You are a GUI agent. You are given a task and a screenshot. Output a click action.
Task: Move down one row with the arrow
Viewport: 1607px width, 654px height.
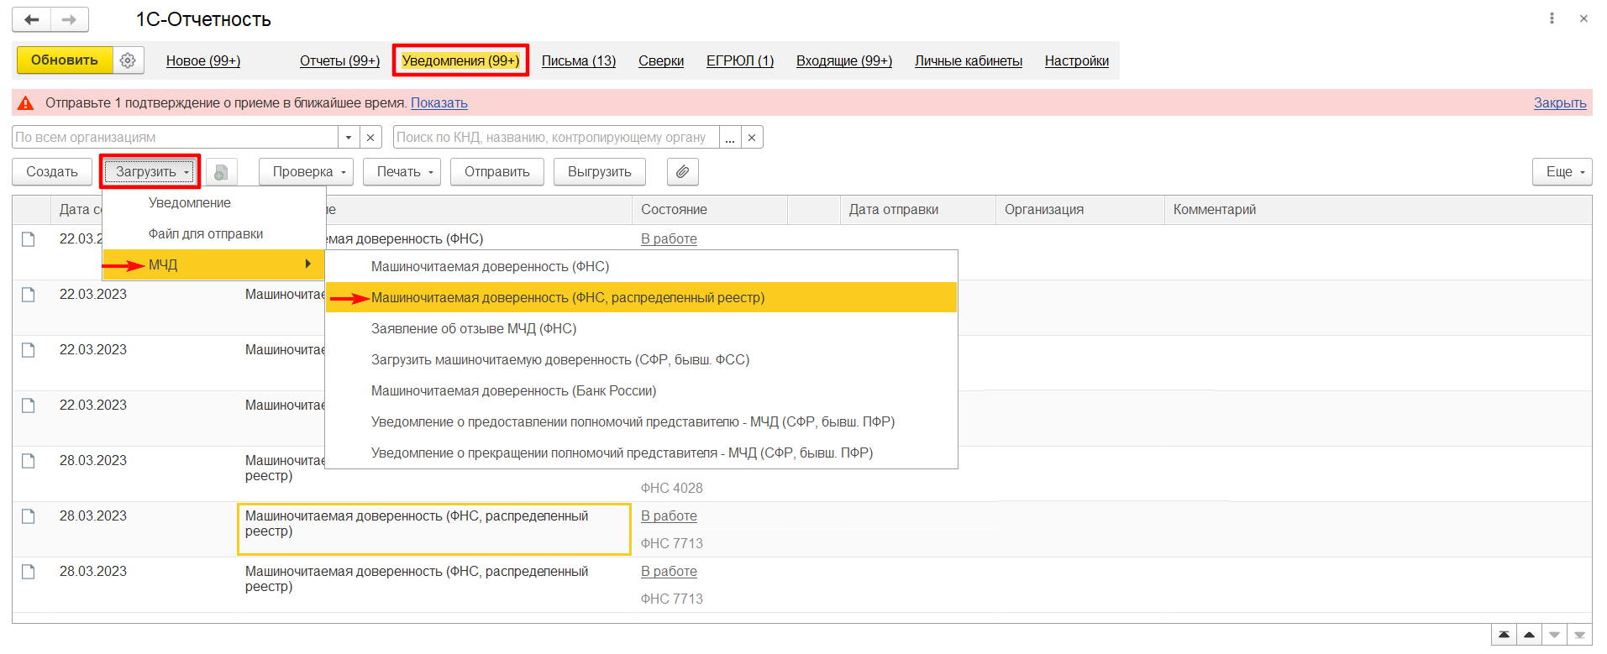(1554, 635)
